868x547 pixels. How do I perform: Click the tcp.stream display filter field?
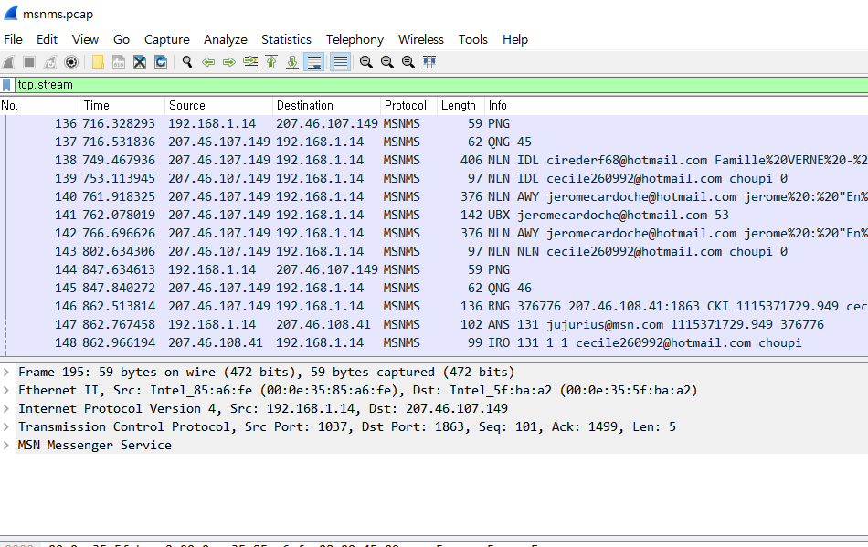pyautogui.click(x=441, y=85)
